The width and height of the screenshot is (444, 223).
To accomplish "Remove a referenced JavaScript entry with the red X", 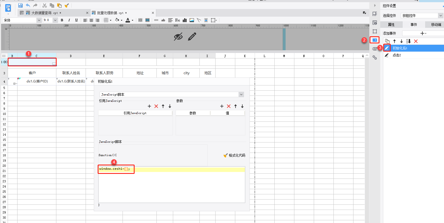I will coord(156,106).
